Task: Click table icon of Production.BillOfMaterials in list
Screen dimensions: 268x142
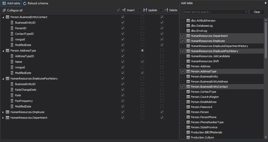Action: pos(188,132)
